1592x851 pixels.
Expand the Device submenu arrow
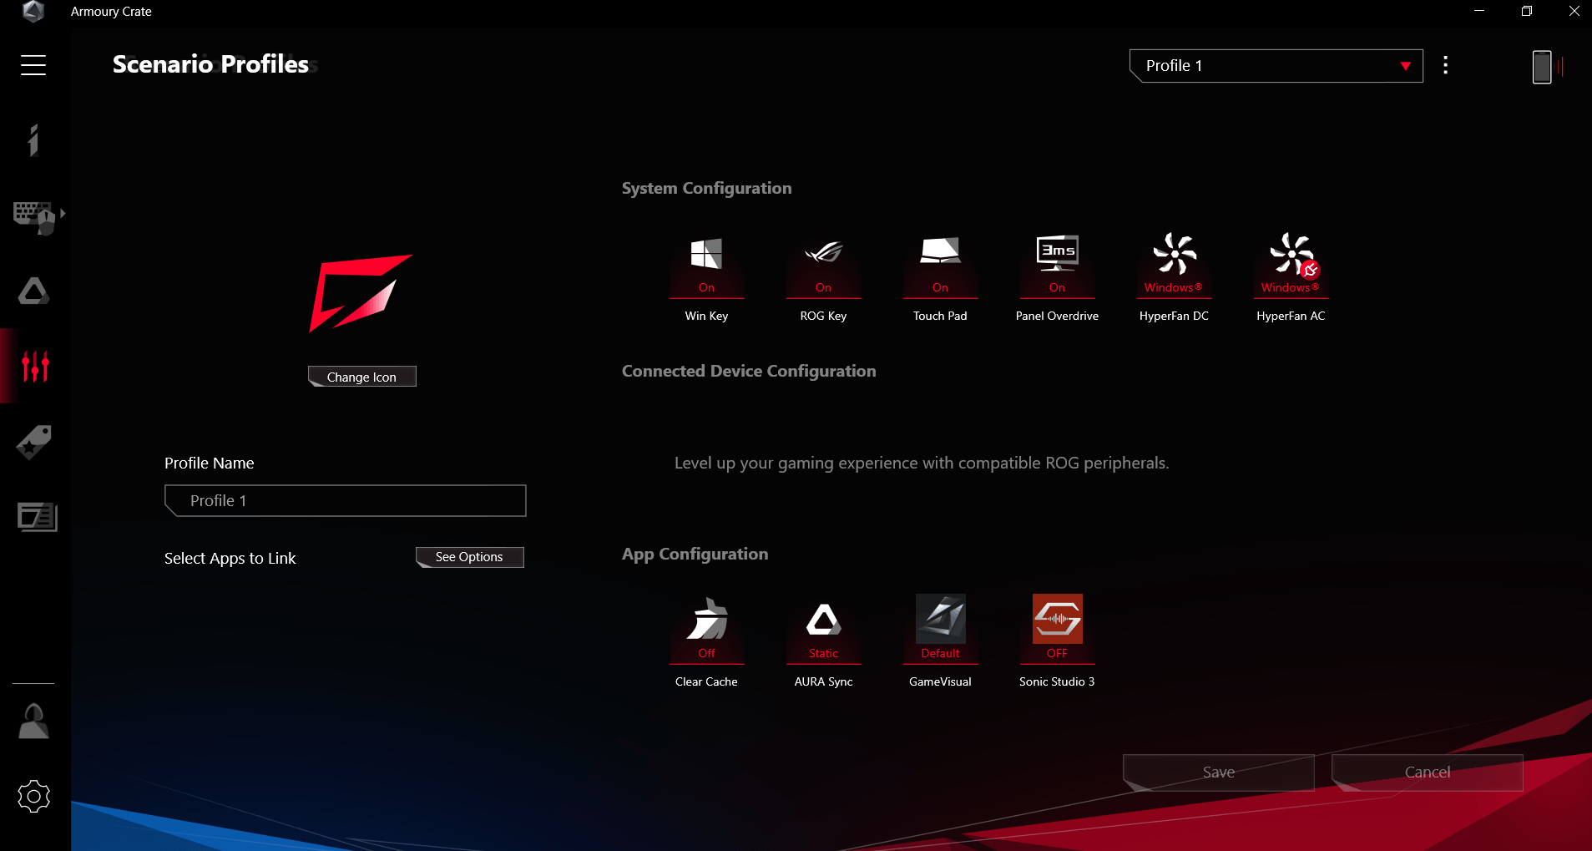click(x=63, y=213)
